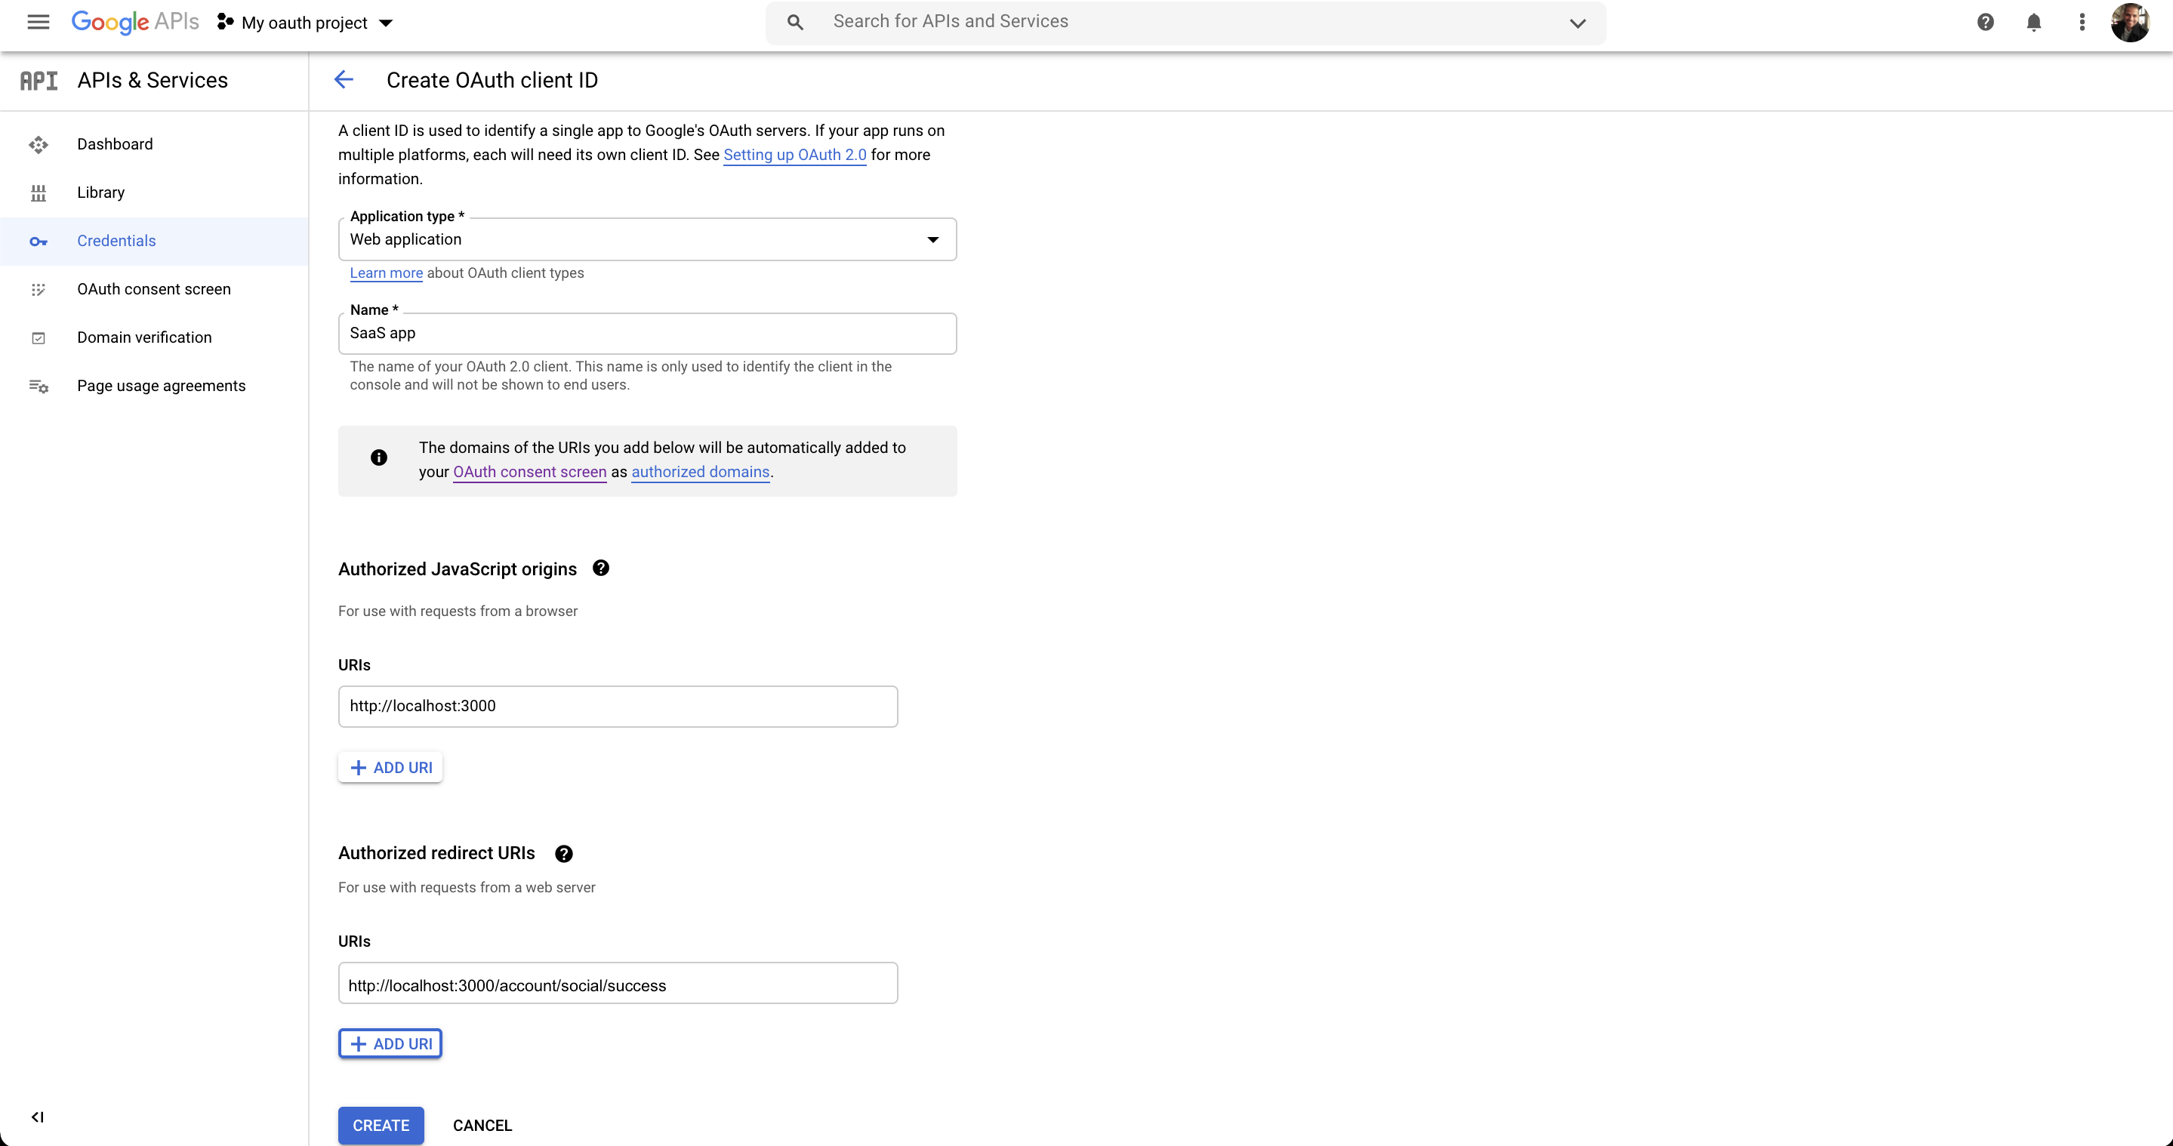Open the user account avatar

point(2129,23)
